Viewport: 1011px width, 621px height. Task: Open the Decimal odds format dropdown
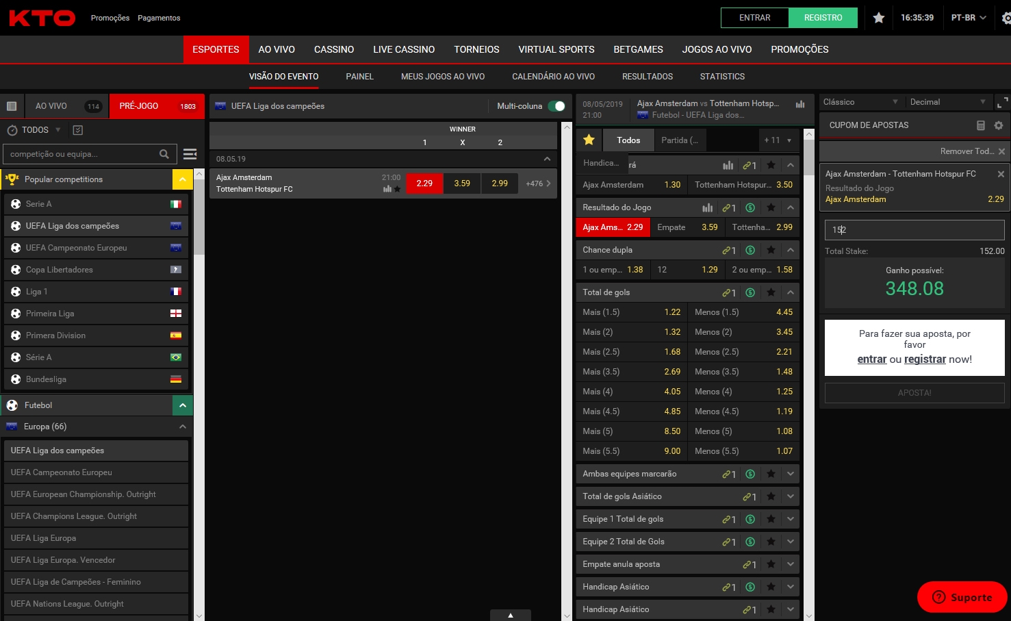point(948,102)
